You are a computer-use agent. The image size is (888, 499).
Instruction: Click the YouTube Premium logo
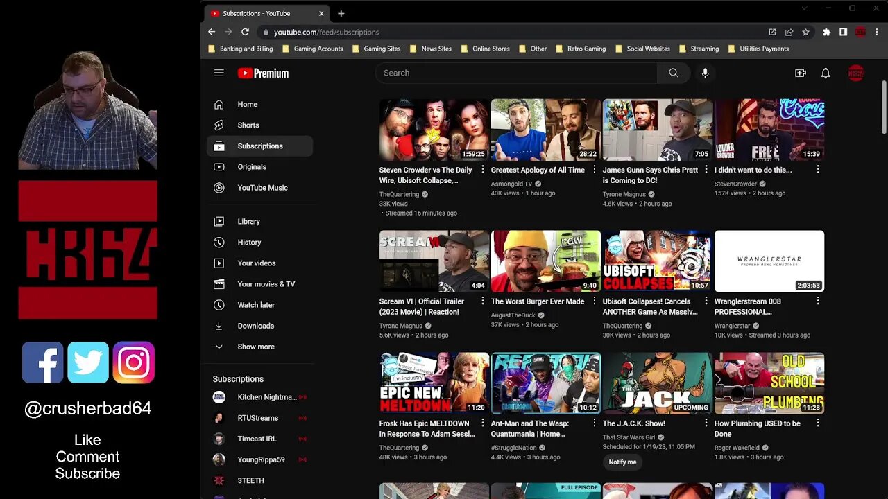pyautogui.click(x=263, y=73)
